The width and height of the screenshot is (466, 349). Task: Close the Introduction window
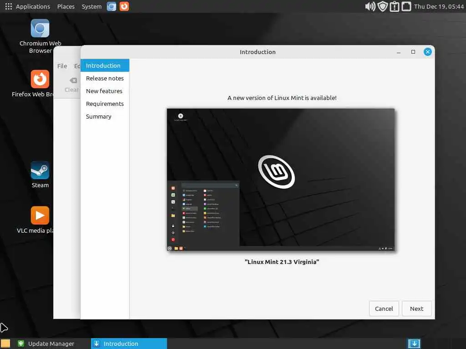428,52
